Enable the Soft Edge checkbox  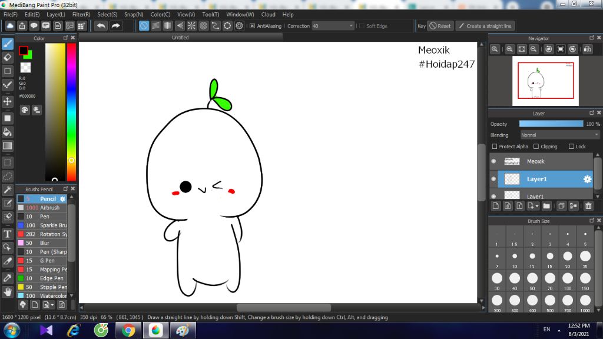[x=362, y=26]
